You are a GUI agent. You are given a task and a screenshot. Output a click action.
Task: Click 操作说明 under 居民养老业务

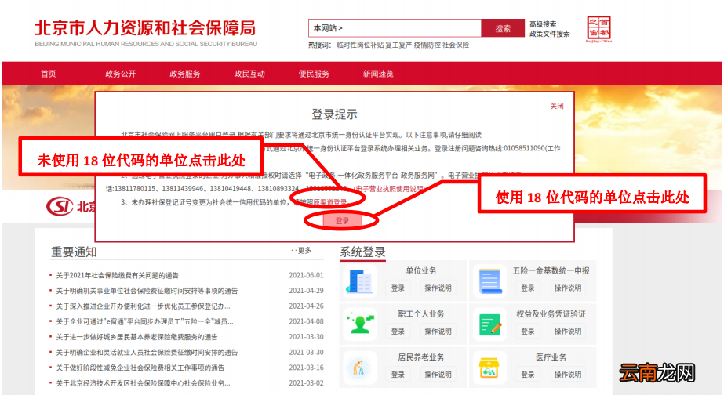[438, 375]
